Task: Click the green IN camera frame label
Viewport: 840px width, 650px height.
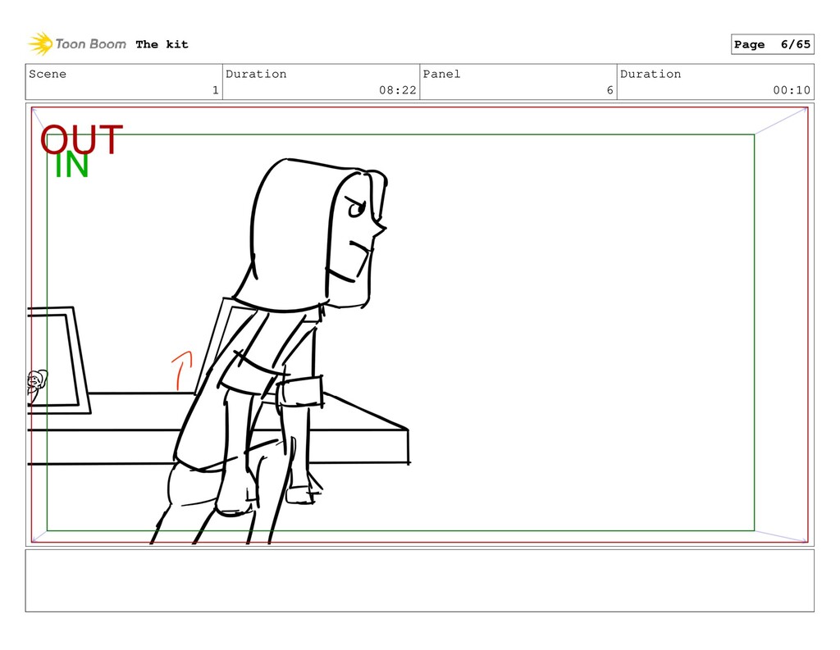Action: point(71,166)
